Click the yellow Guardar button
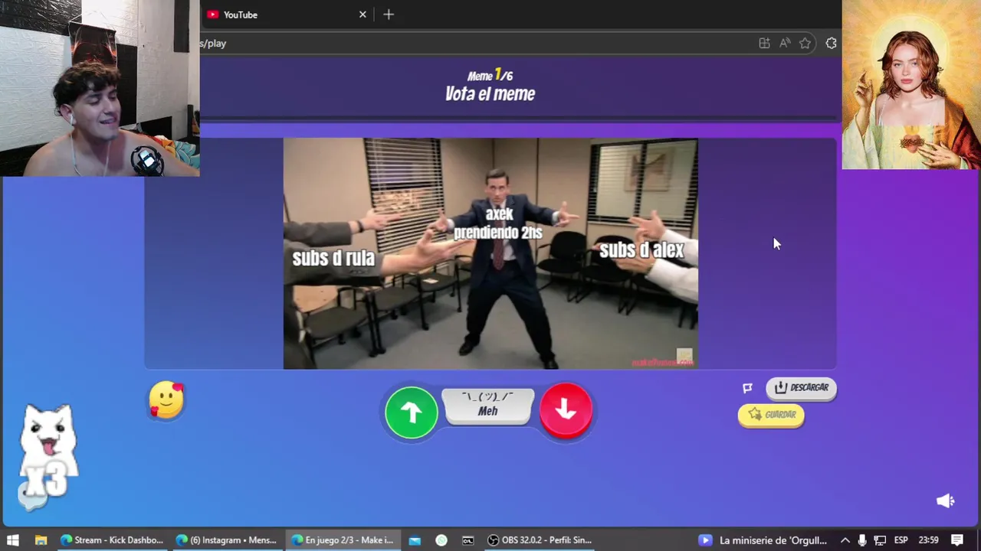Screen dimensions: 981x551 click(771, 415)
